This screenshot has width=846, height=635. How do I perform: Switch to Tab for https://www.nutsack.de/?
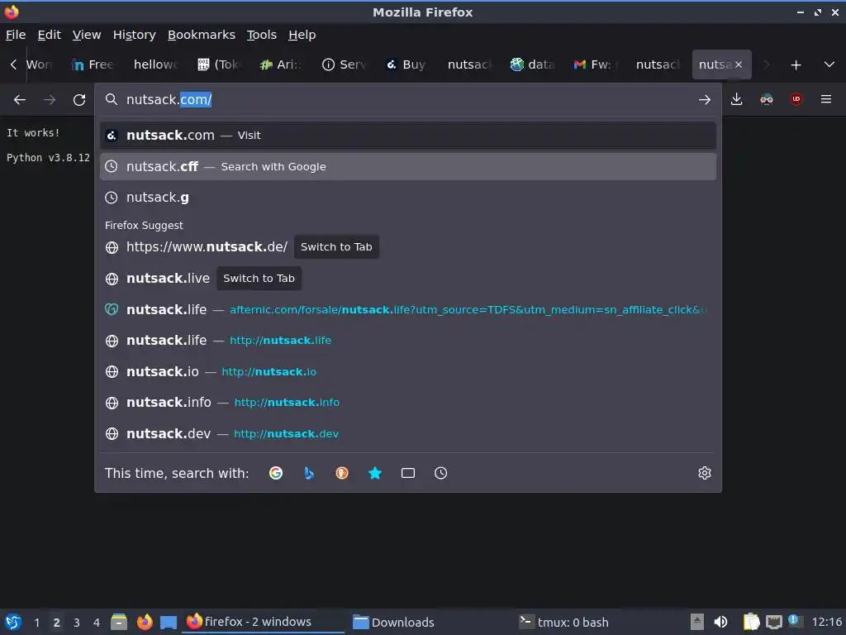point(336,246)
